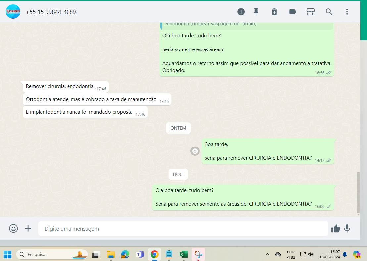Click the quoted 'Periodontia' reply preview

point(246,25)
